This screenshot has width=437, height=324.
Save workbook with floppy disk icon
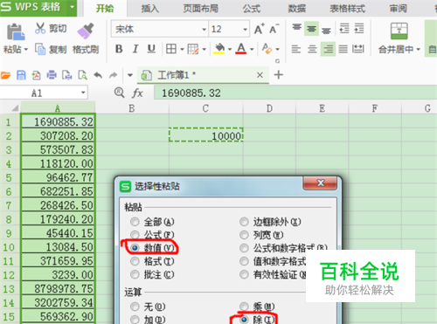(21, 75)
